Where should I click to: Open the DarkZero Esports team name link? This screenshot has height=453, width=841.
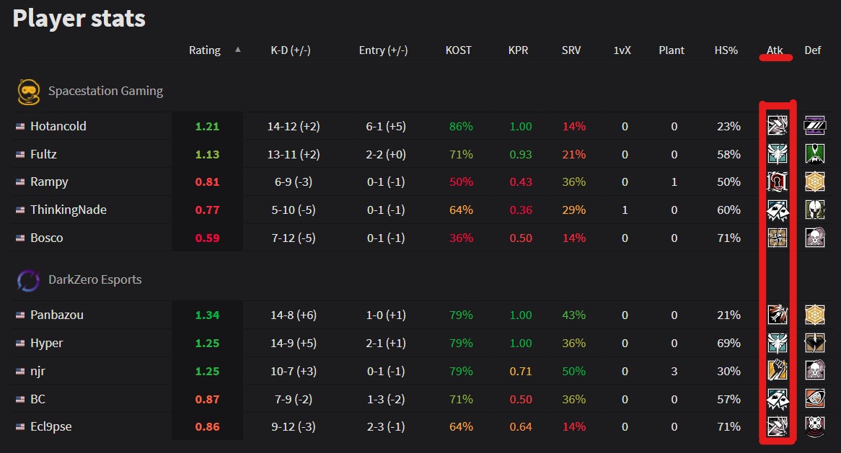point(95,279)
